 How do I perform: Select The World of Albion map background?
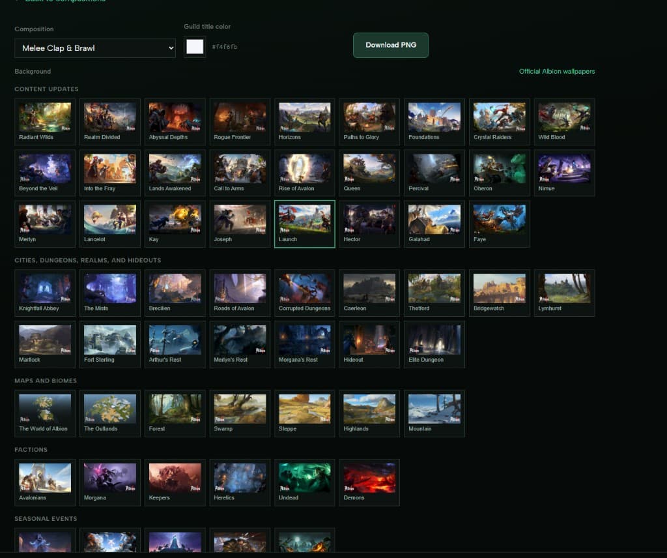pyautogui.click(x=45, y=413)
